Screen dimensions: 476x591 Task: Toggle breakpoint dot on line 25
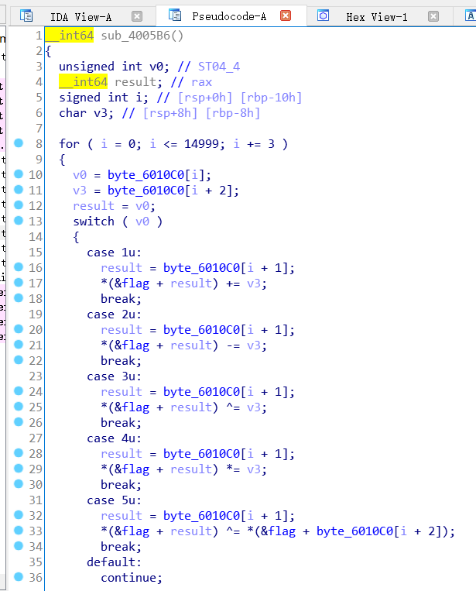19,407
